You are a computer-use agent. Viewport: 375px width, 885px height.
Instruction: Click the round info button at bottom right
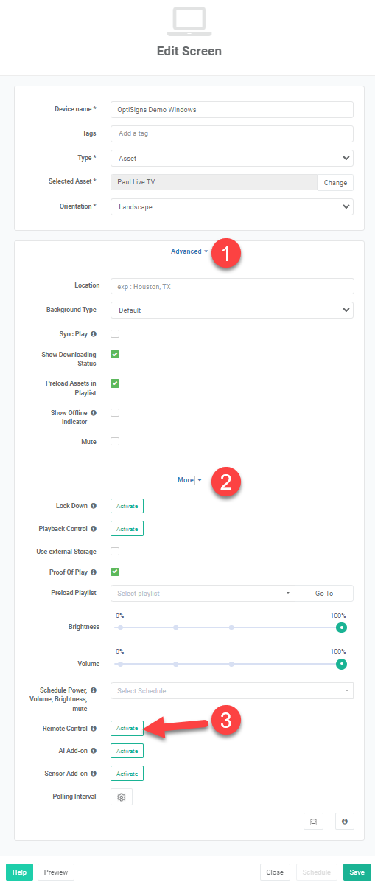click(x=345, y=821)
